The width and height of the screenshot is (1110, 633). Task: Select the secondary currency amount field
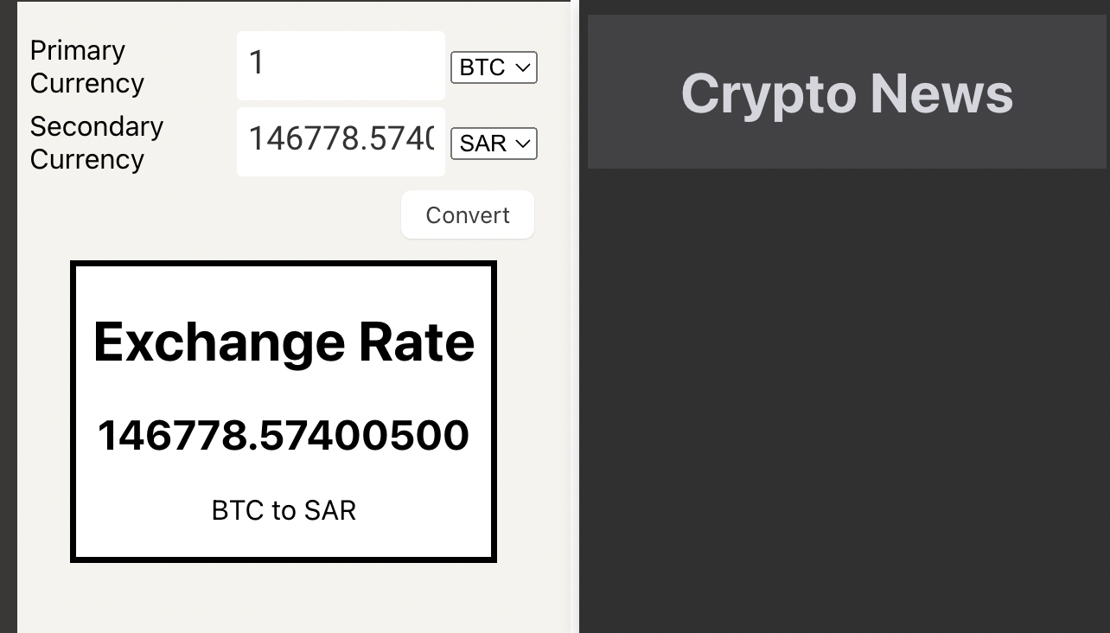[341, 141]
